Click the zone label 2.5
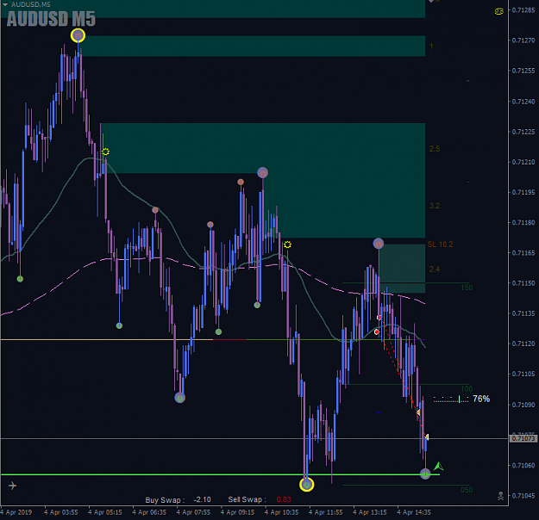Viewport: 539px width, 520px height. point(434,149)
